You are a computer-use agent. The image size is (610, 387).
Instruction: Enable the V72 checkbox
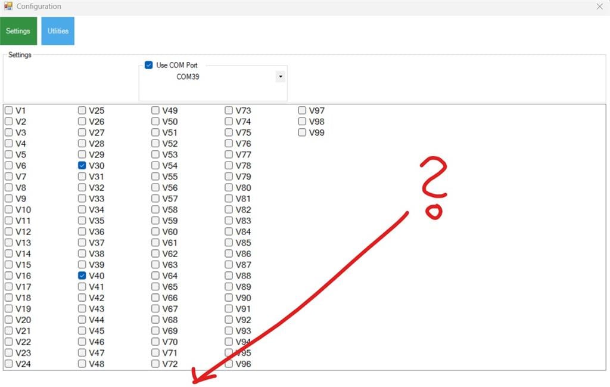155,364
